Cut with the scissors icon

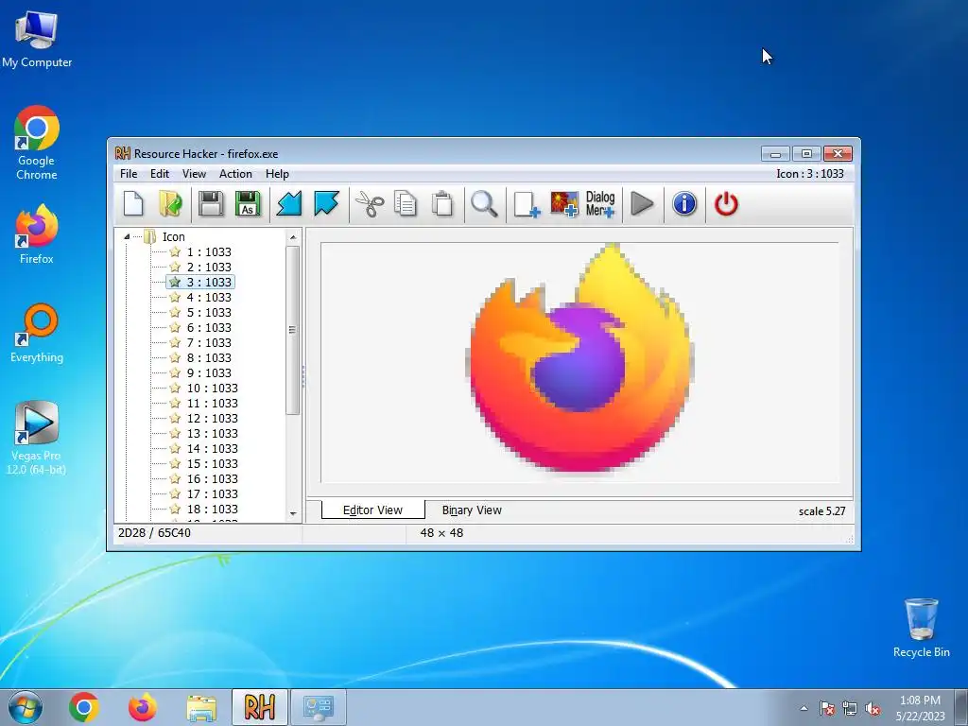point(370,204)
